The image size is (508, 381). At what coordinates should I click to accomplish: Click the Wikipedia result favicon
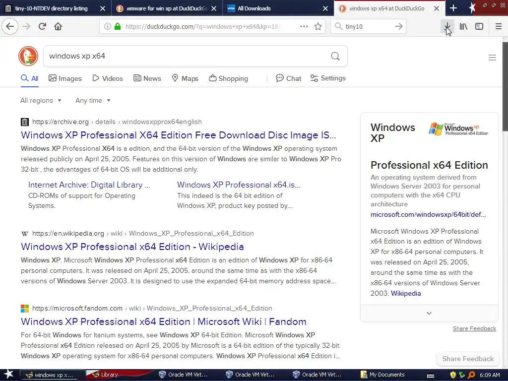pyautogui.click(x=25, y=234)
